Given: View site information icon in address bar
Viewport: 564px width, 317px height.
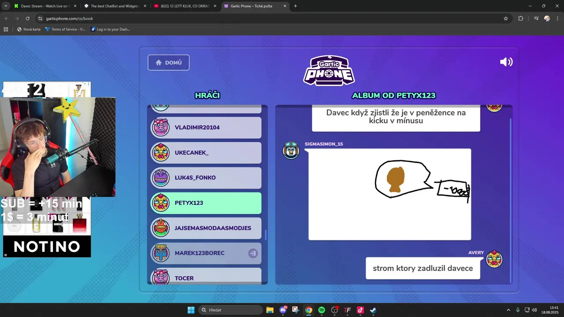Looking at the screenshot, I should 40,18.
